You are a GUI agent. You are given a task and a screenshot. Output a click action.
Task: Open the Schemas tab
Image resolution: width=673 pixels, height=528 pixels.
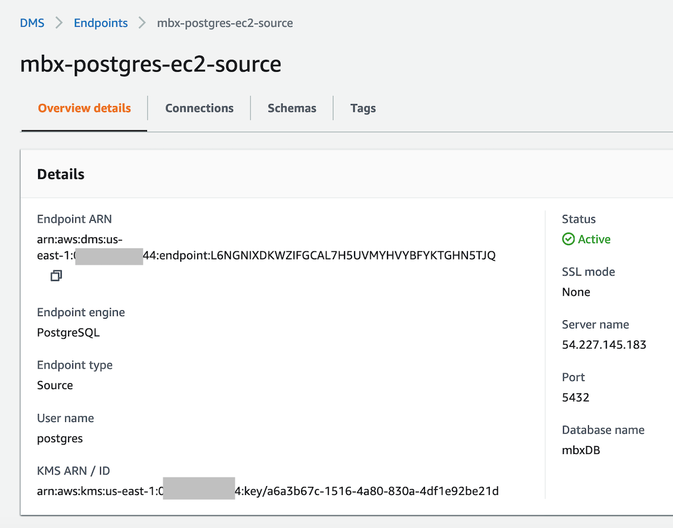click(292, 108)
